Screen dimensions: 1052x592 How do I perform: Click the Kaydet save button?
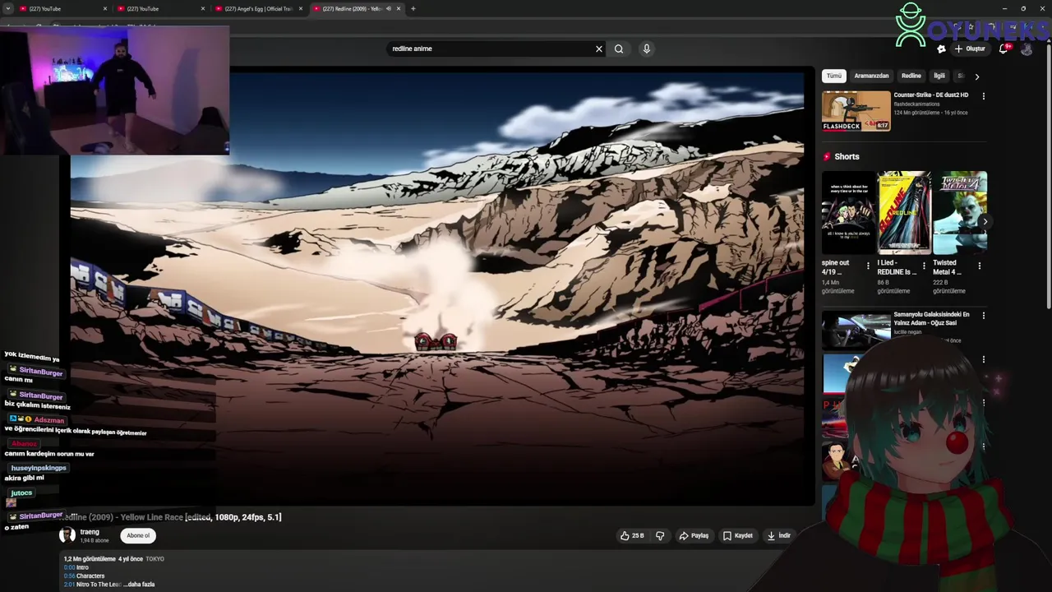(737, 535)
